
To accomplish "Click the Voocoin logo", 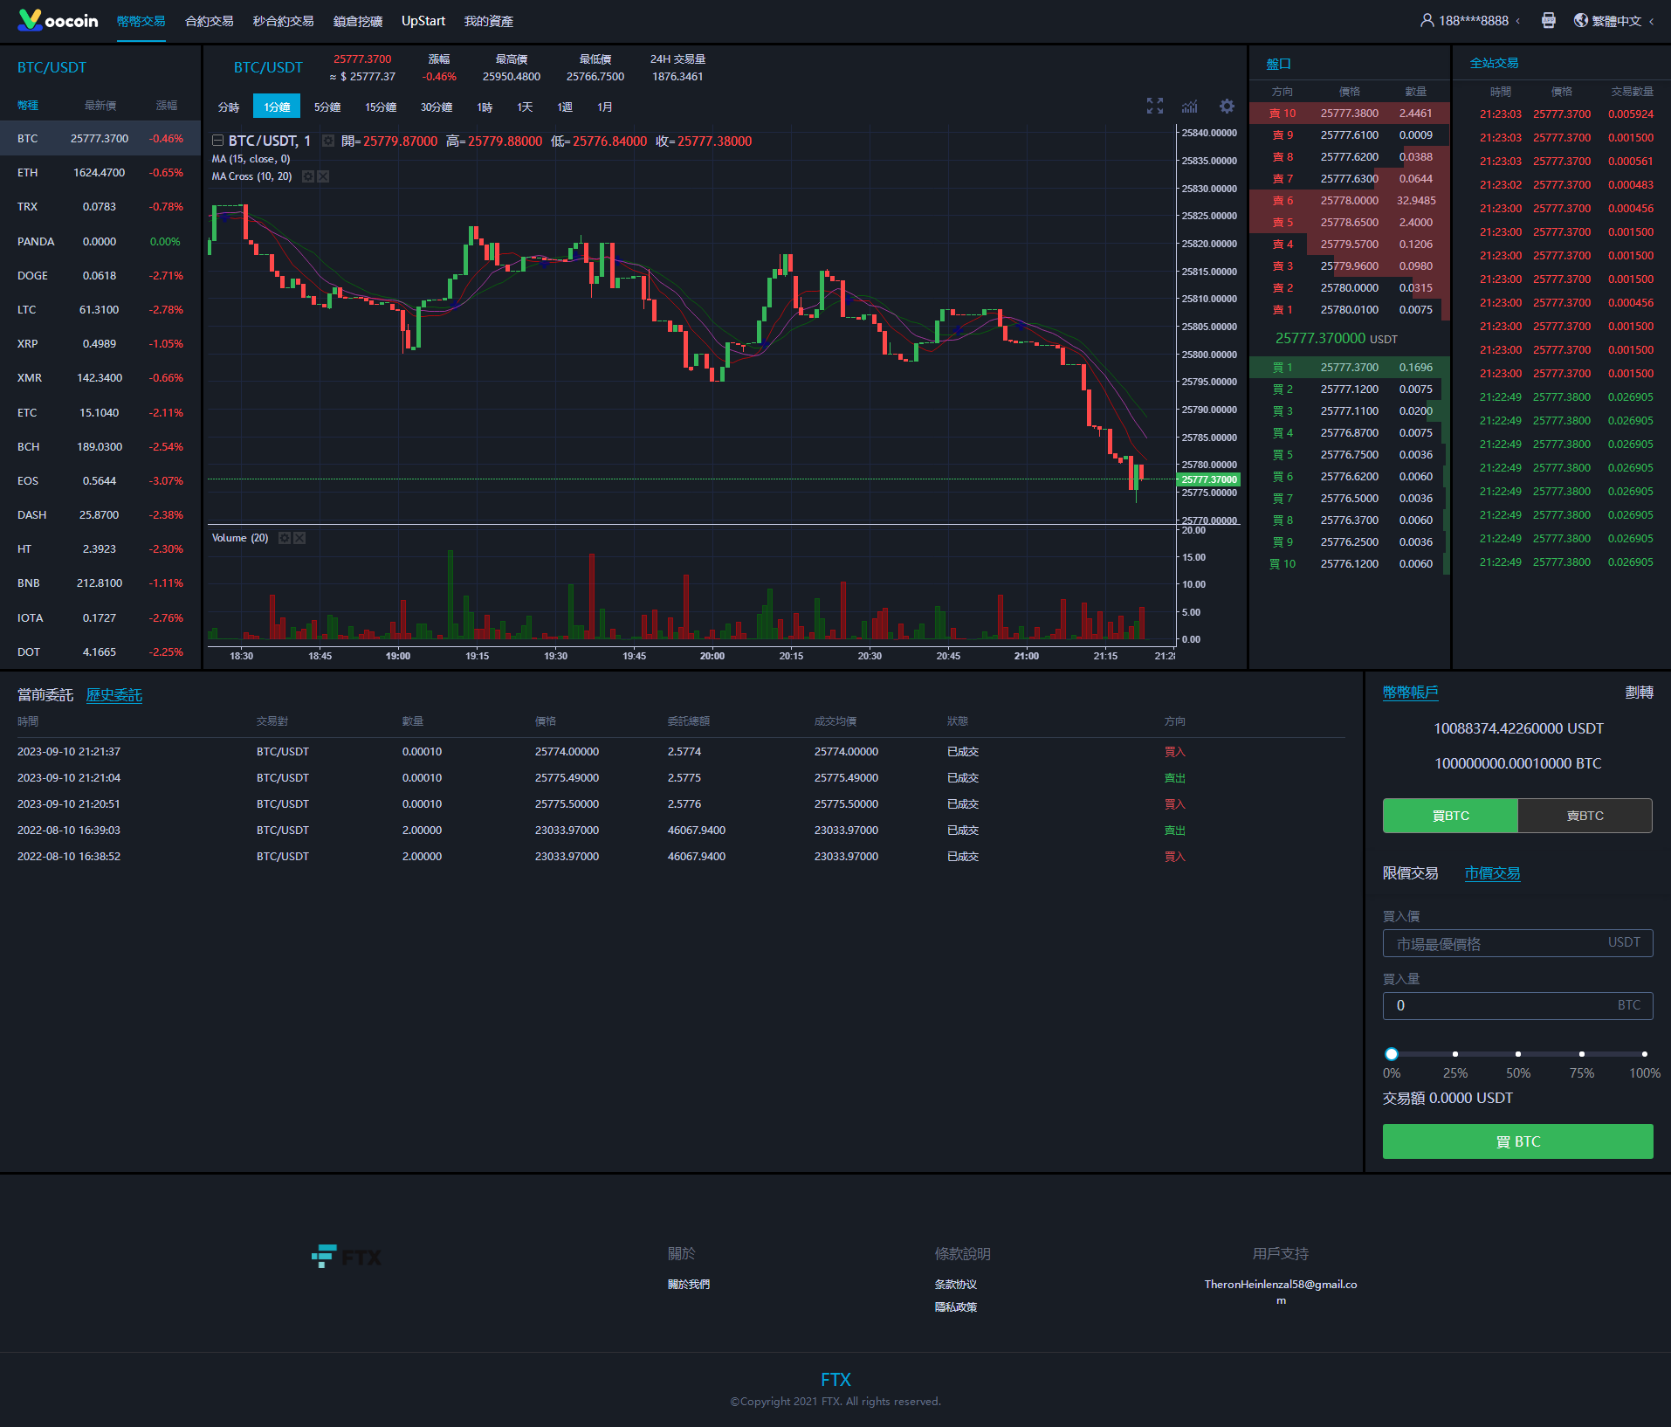I will point(58,21).
